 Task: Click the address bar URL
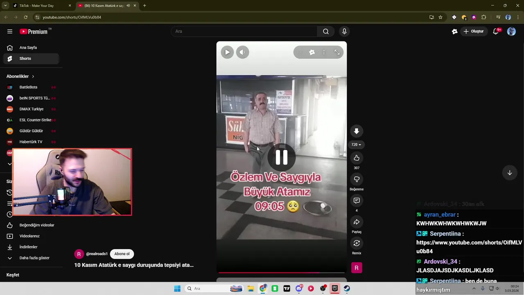72,17
